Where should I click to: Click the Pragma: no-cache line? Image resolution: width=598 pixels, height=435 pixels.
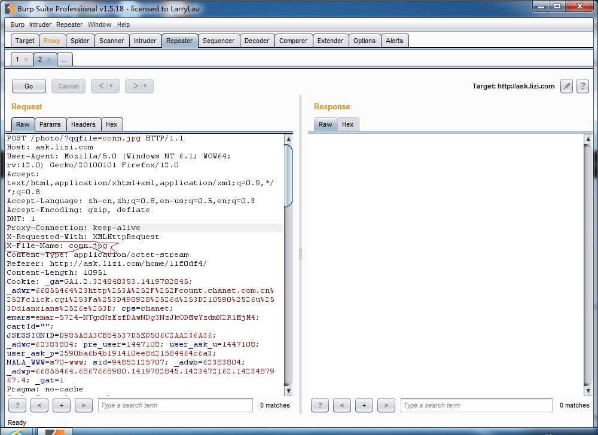coord(45,390)
